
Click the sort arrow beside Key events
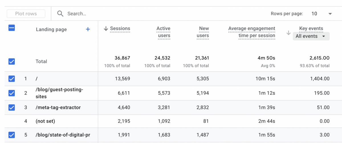point(288,33)
